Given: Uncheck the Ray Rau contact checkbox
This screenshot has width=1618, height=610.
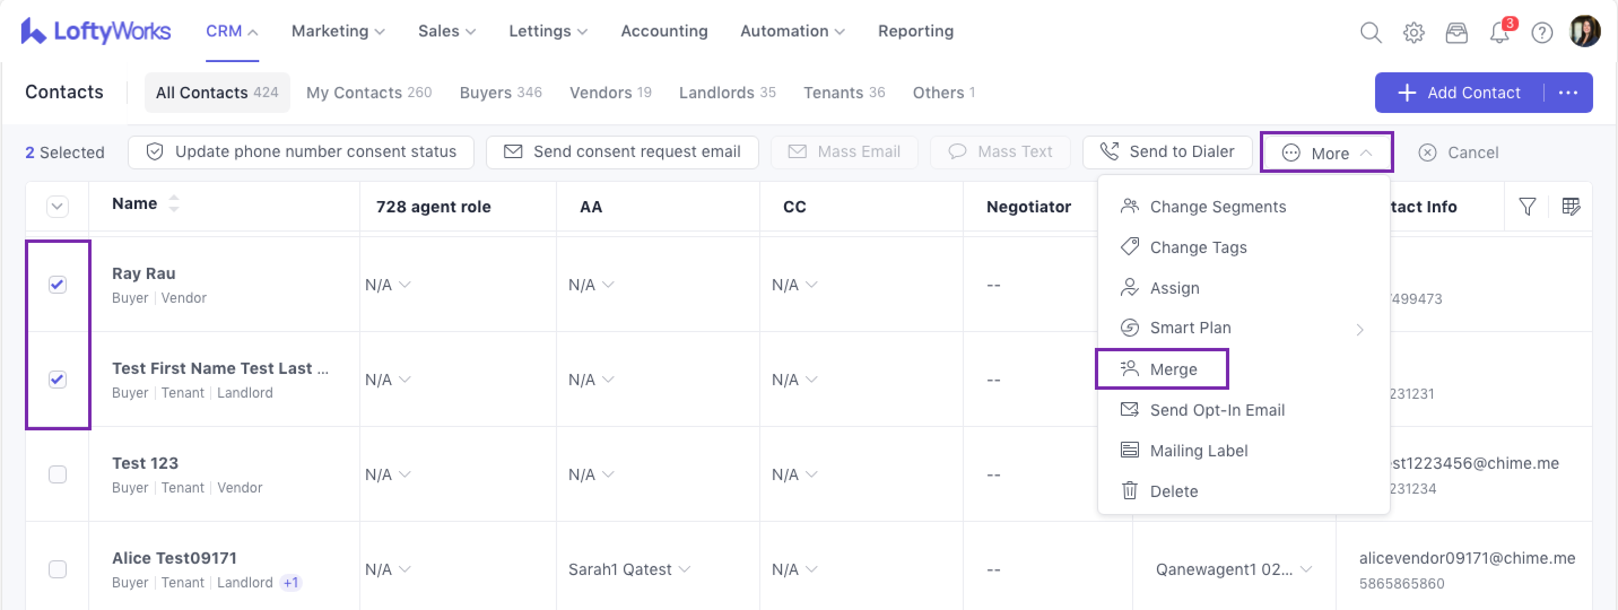Looking at the screenshot, I should 57,285.
